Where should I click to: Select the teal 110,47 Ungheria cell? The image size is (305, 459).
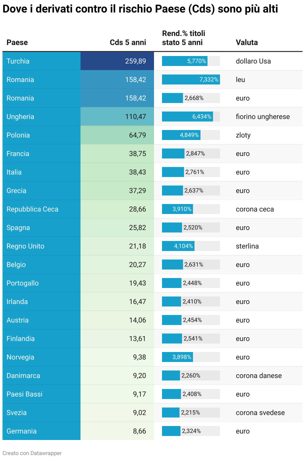point(117,116)
